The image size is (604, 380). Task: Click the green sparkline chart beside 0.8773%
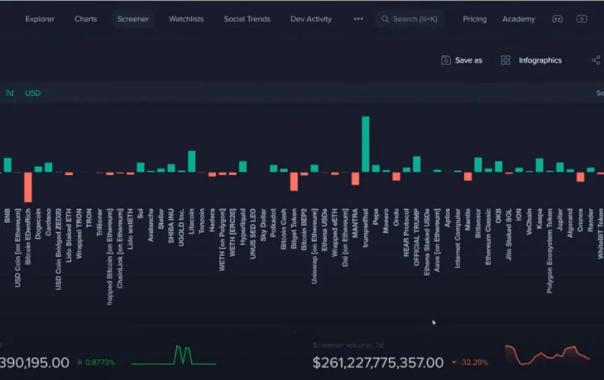[174, 355]
